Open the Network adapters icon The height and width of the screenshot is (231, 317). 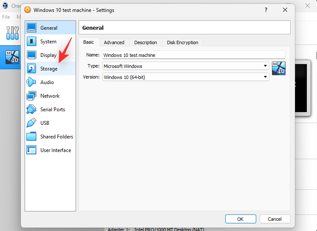(31, 96)
